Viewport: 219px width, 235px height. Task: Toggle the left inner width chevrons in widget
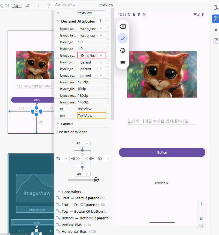point(78,159)
